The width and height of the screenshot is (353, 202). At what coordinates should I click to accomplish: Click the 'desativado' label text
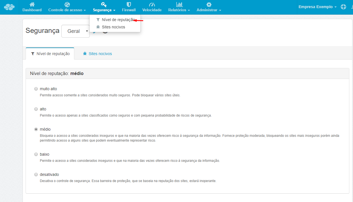click(50, 174)
